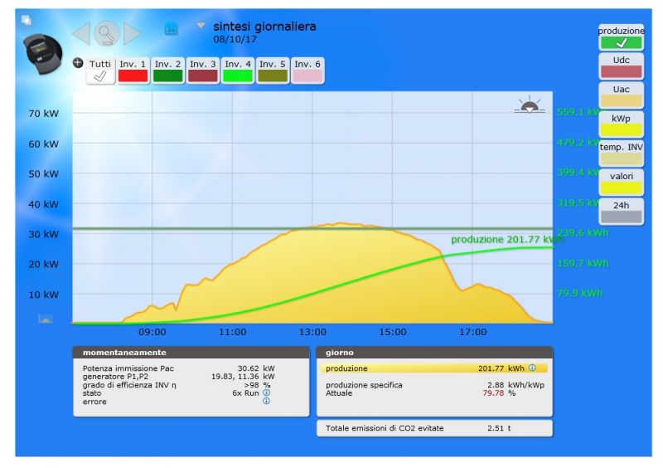Enable the kWp display button

(621, 124)
